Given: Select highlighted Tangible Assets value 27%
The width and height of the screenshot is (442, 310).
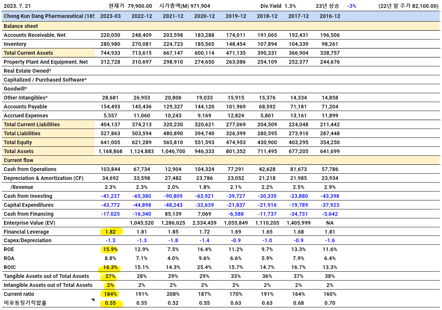Looking at the screenshot, I should (x=110, y=276).
